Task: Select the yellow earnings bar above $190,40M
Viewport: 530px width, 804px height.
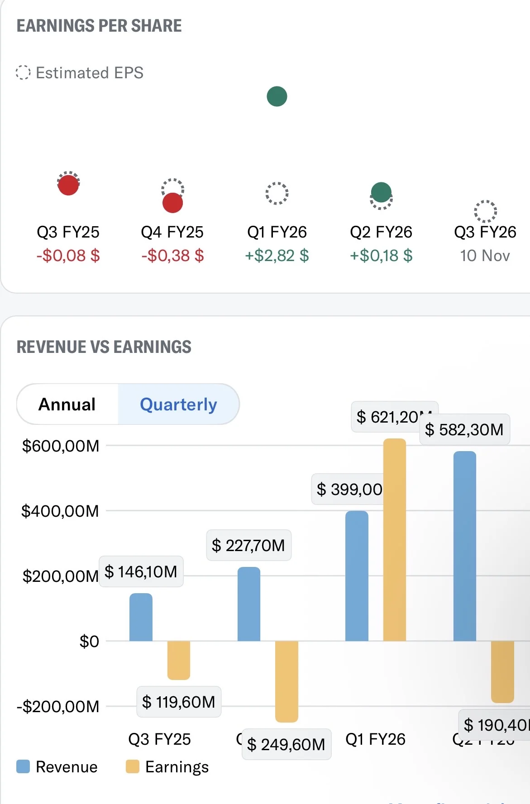Action: coord(502,672)
